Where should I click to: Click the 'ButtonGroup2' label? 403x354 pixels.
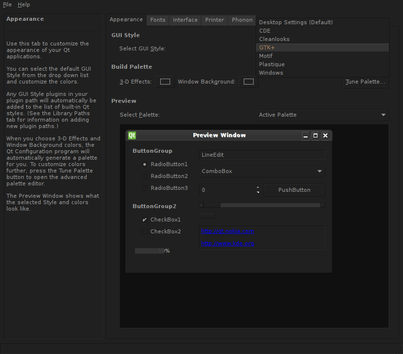coord(154,206)
